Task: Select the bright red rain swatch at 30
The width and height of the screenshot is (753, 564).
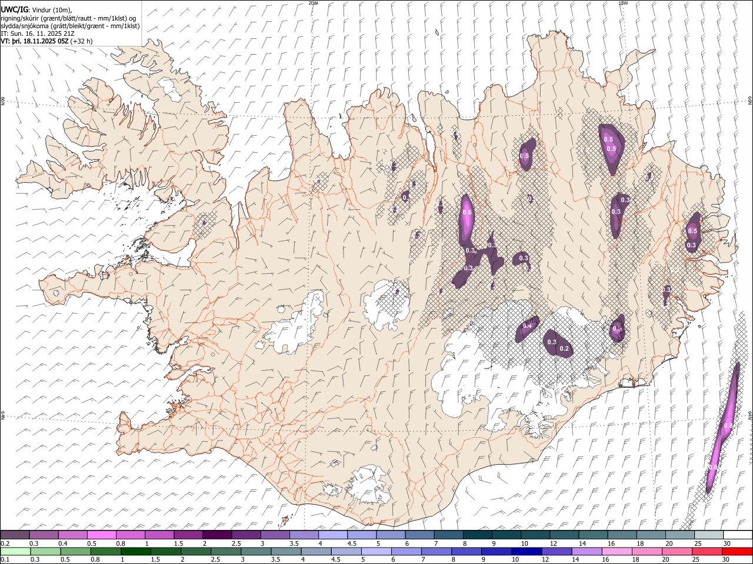Action: click(x=737, y=551)
